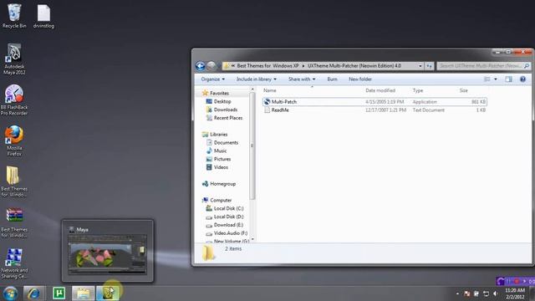This screenshot has height=301, width=535.
Task: Open Network and Sharing Center shortcut
Action: tap(14, 263)
